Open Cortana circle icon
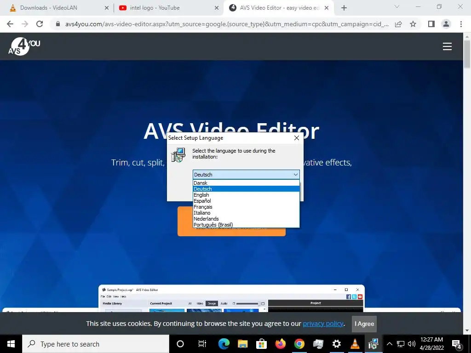471x353 pixels. 180,344
